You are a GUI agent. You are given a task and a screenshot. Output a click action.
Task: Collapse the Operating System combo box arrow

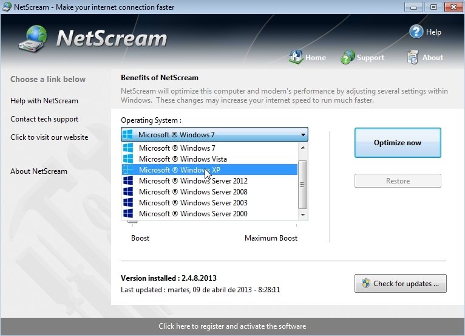(x=303, y=135)
